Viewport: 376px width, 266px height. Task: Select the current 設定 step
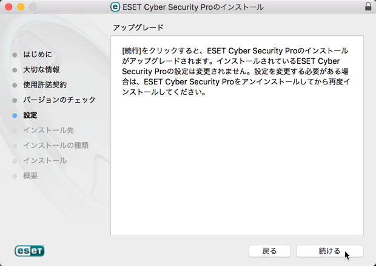[30, 115]
